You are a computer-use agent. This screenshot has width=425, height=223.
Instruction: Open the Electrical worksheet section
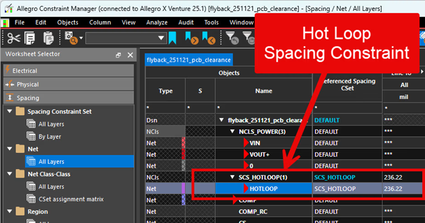click(69, 71)
